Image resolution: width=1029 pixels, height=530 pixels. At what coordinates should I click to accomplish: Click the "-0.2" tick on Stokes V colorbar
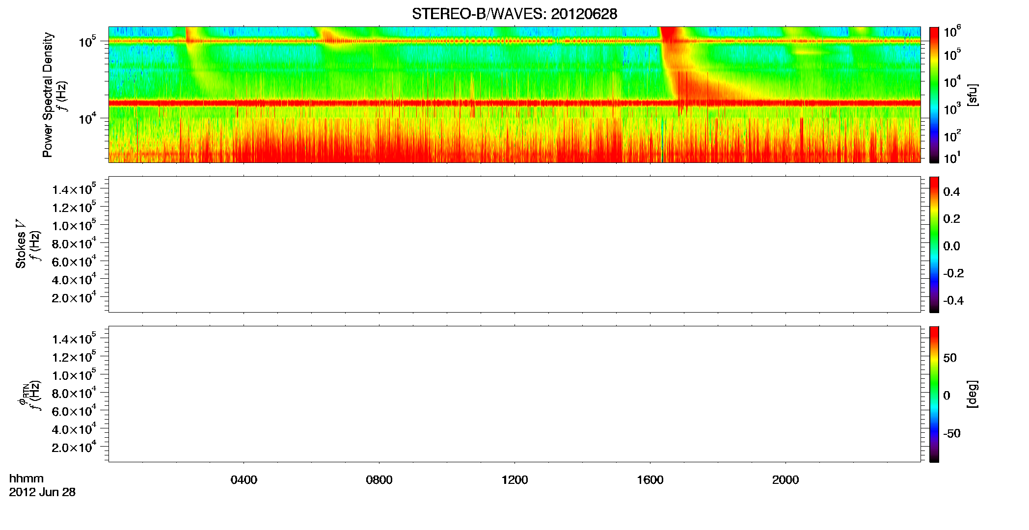click(x=953, y=273)
